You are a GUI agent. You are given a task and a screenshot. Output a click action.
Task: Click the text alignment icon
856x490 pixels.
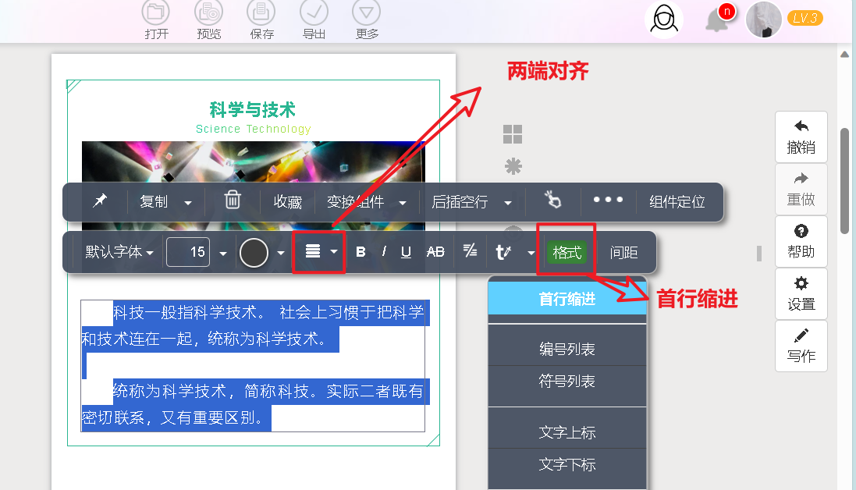tap(313, 251)
